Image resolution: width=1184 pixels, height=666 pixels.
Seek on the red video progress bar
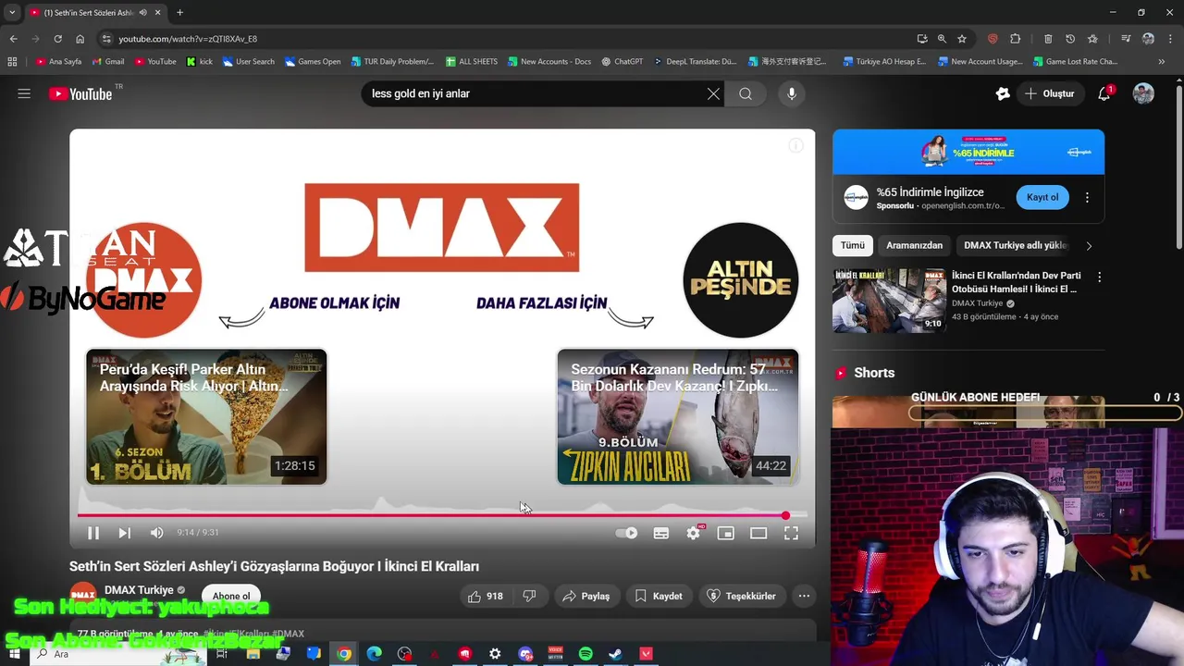442,515
